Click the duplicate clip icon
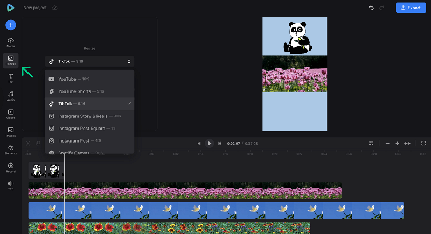Image resolution: width=431 pixels, height=234 pixels. [x=38, y=143]
